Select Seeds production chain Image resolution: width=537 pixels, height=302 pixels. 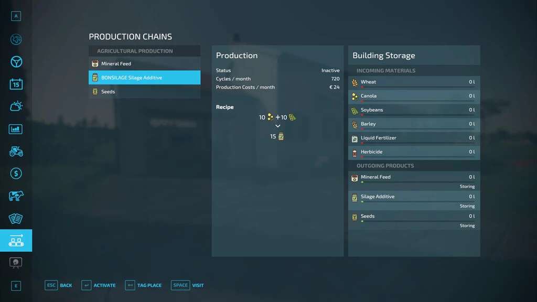point(144,92)
